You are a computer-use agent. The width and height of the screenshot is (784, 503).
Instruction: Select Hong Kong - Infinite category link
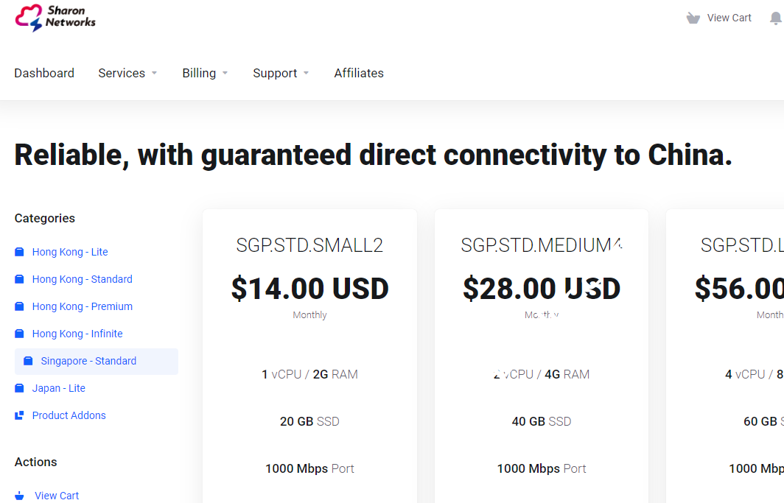[77, 334]
